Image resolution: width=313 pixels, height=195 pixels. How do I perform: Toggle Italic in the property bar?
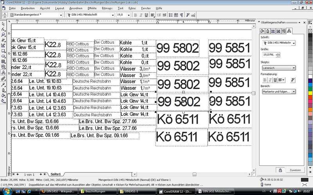coord(141,15)
